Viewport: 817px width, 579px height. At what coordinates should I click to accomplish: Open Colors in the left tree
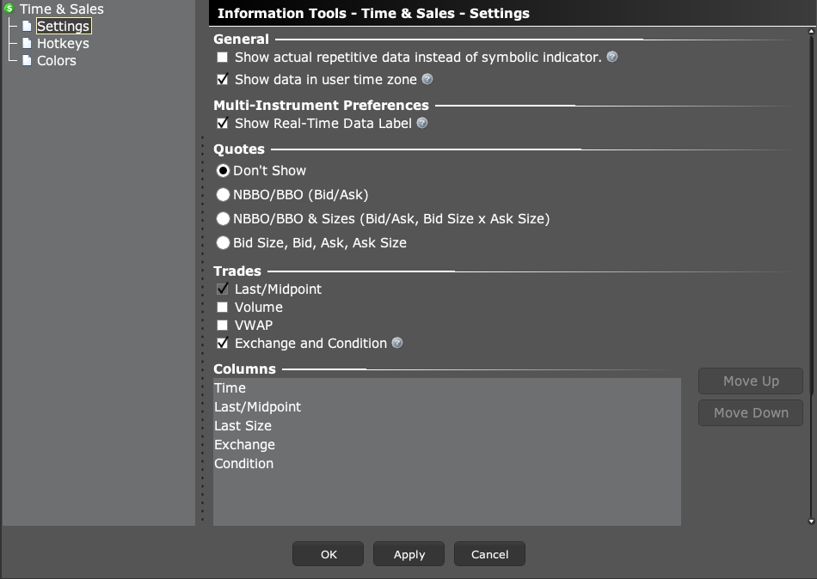click(56, 60)
